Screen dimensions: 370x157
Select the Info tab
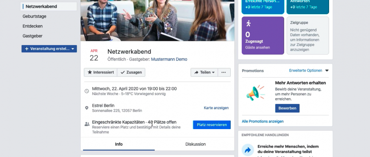pos(118,144)
